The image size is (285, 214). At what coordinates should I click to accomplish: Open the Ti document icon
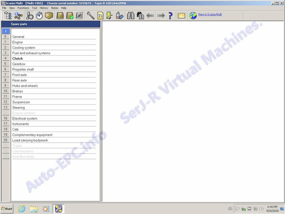point(100,16)
